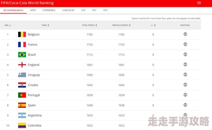Open the France team link

click(x=32, y=45)
